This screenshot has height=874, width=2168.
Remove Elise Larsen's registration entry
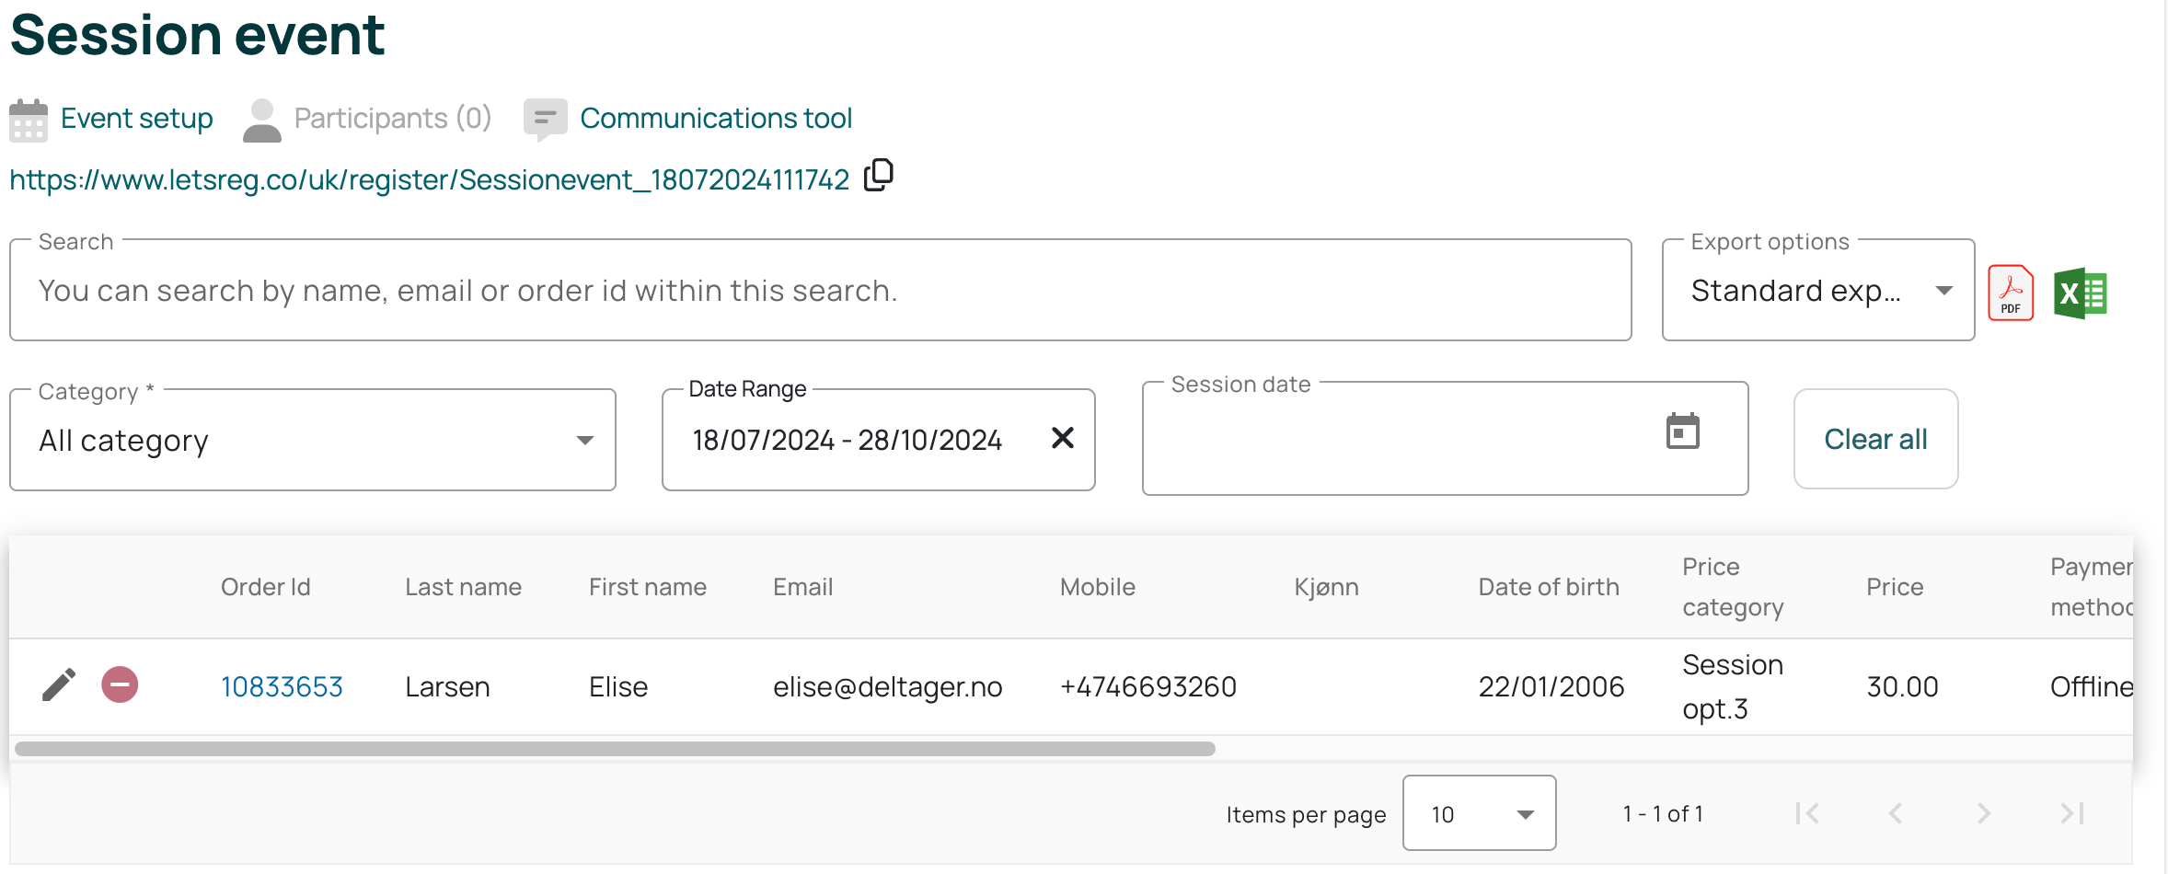coord(120,685)
